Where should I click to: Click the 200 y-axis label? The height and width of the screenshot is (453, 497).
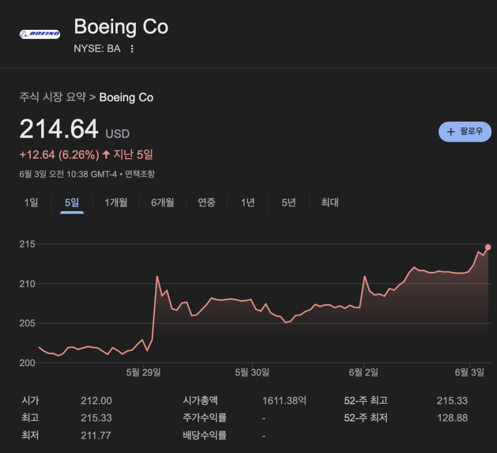[27, 363]
